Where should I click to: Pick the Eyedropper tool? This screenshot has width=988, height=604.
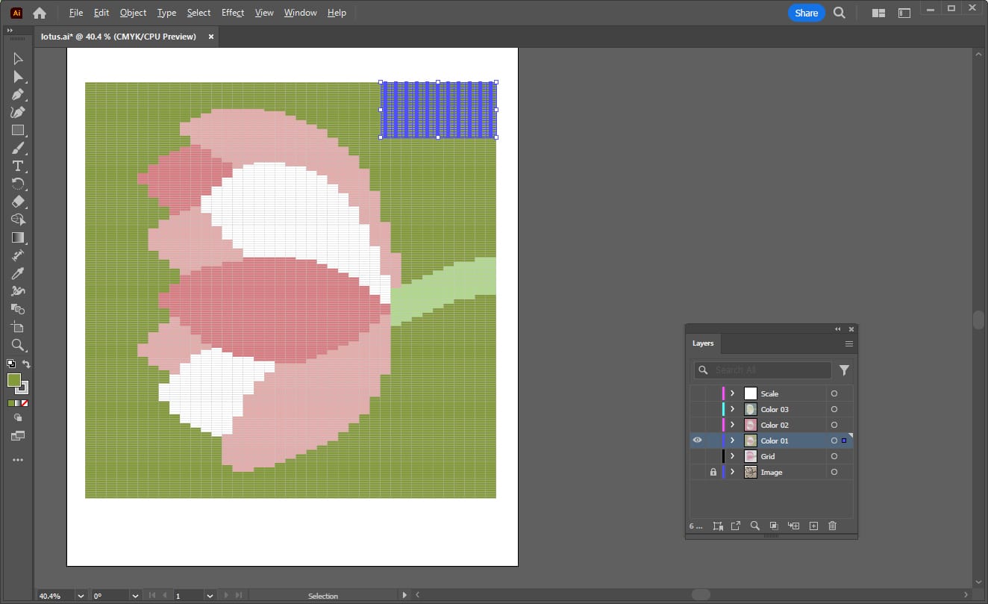18,273
